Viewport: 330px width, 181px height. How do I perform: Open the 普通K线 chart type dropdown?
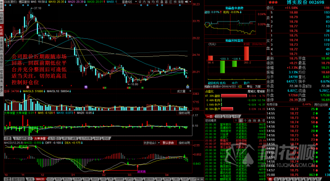[129, 2]
